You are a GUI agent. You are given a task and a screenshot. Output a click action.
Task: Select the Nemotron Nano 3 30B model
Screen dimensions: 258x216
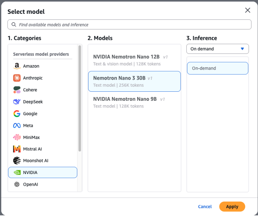(134, 81)
